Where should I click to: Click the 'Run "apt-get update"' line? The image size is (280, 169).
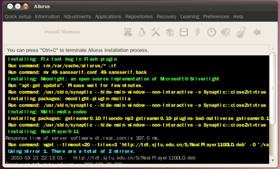tap(75, 86)
